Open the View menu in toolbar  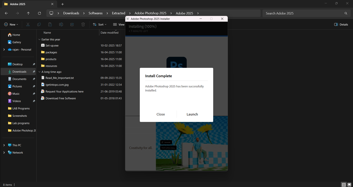click(x=119, y=25)
